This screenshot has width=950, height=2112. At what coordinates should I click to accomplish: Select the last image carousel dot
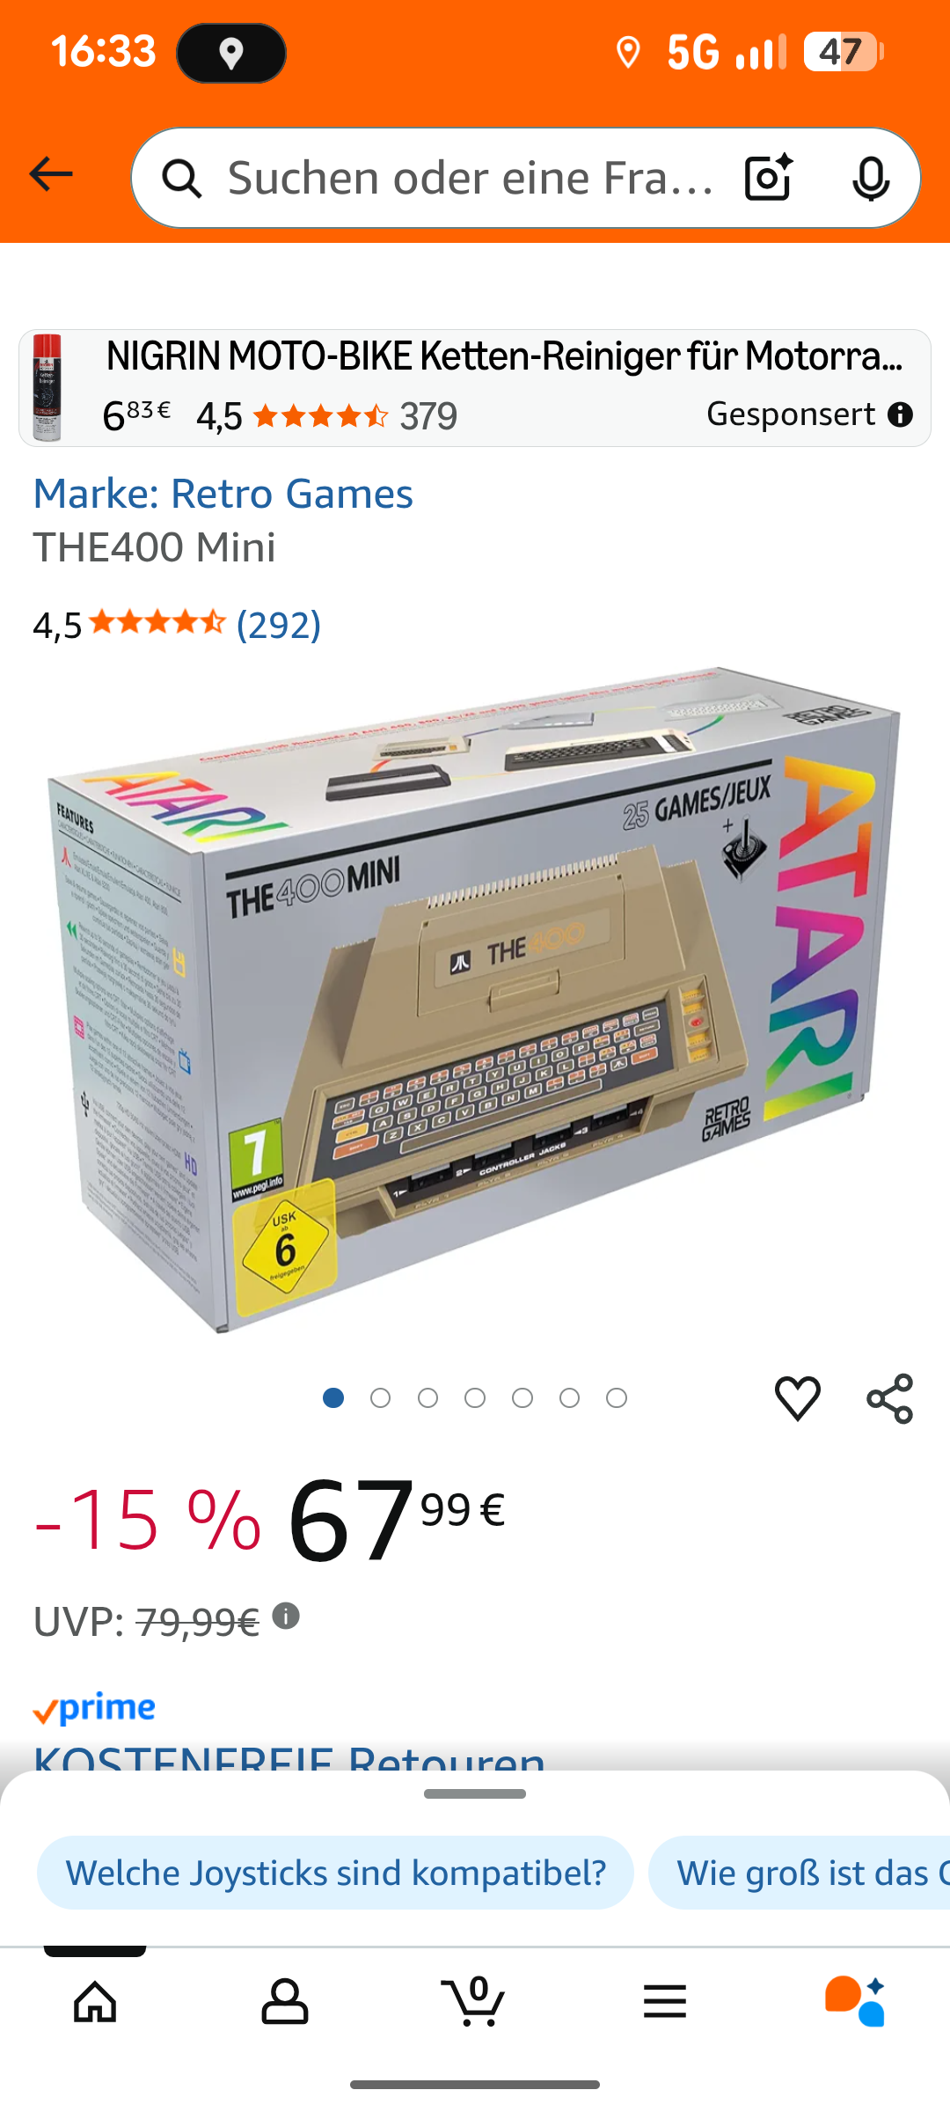pos(617,1398)
